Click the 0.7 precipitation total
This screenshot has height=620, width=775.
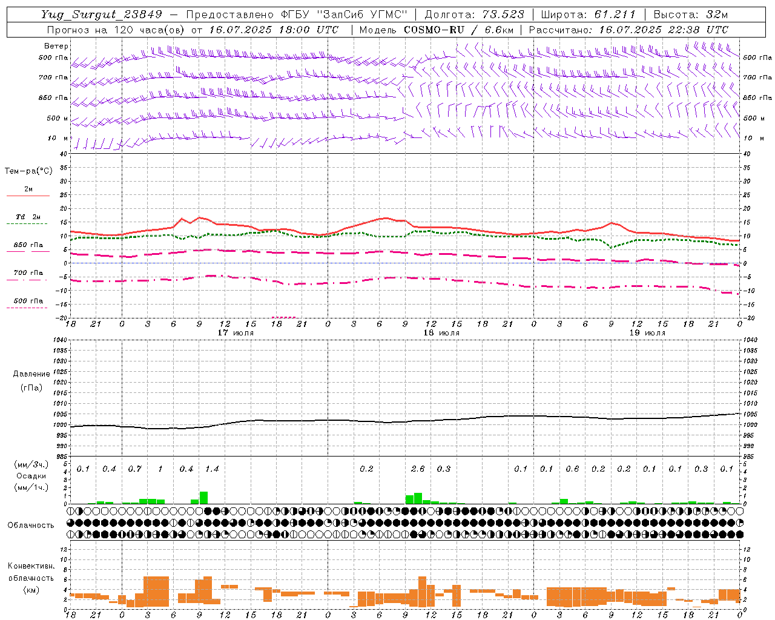click(x=134, y=469)
